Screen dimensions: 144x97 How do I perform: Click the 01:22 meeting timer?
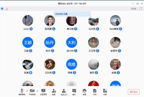134,9
